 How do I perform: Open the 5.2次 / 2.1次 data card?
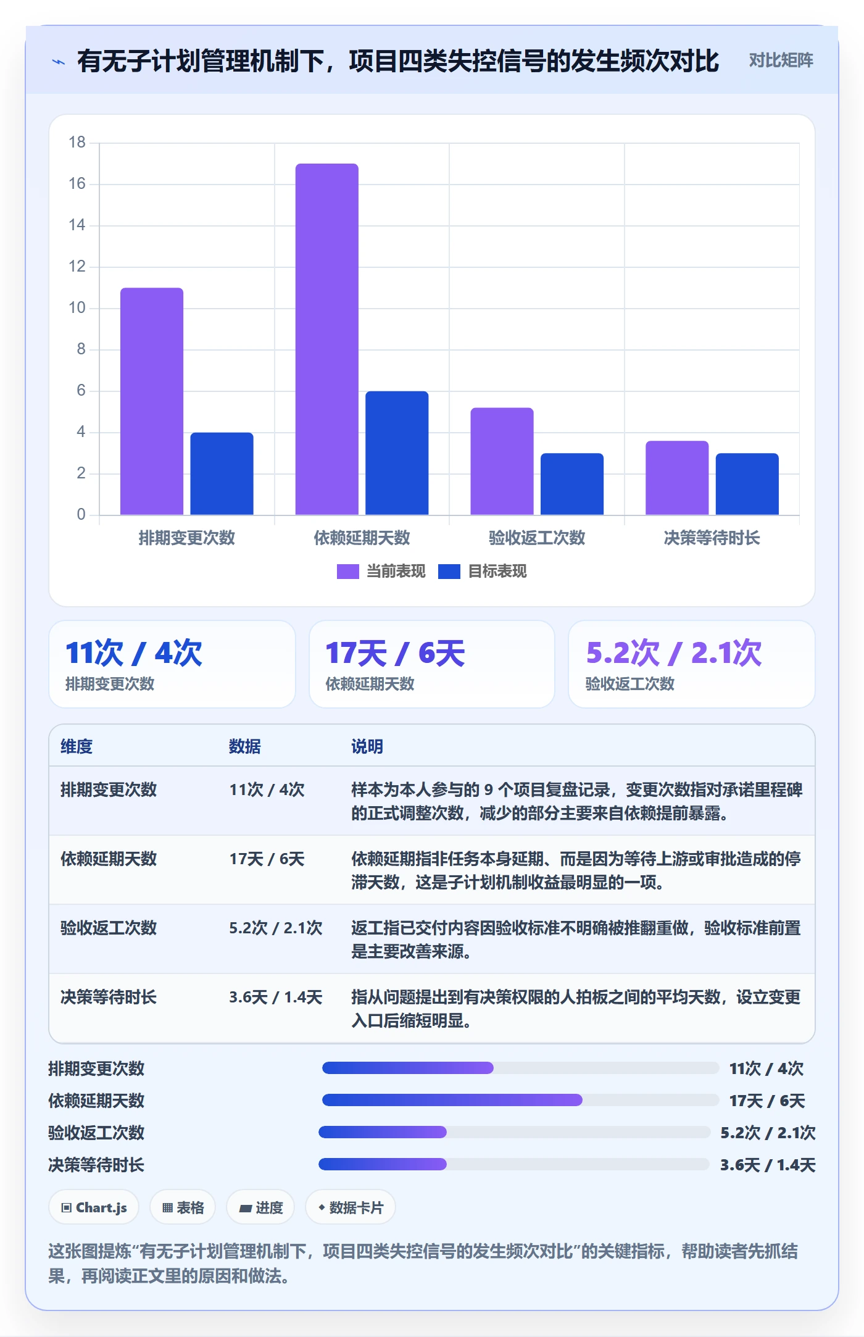tap(692, 664)
